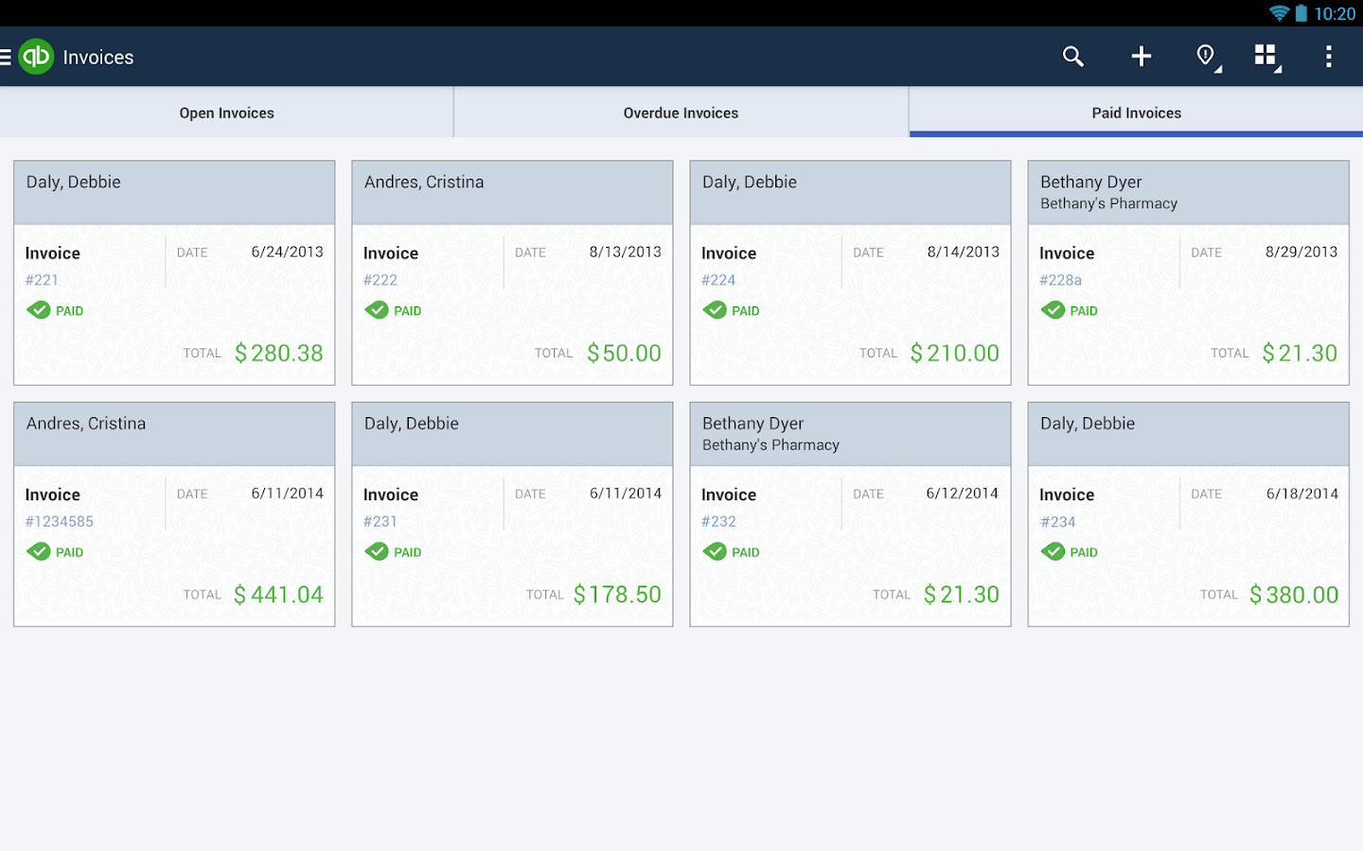The height and width of the screenshot is (851, 1363).
Task: Click the $21.30 total on invoice #232
Action: coord(961,595)
